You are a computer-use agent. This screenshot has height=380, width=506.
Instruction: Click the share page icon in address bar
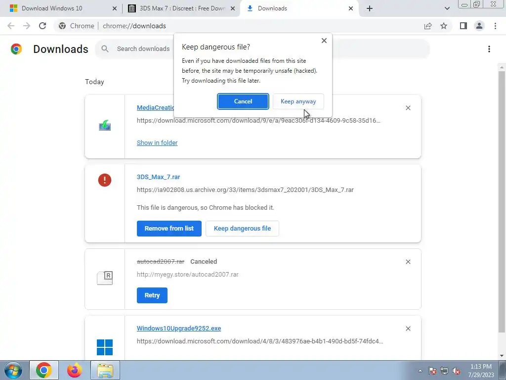tap(428, 26)
